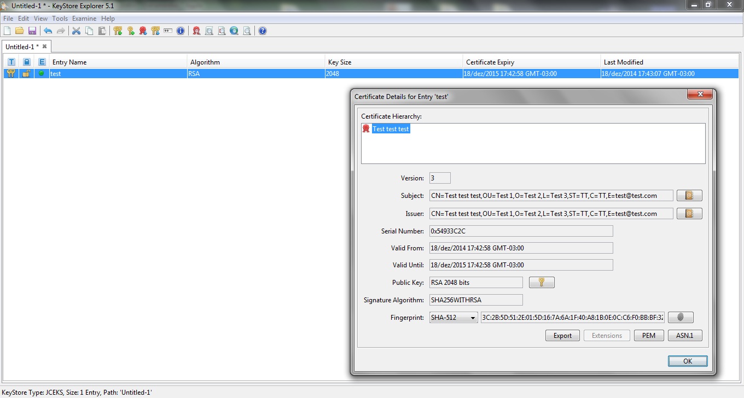
Task: Examine an SSL connection globe icon
Action: tap(234, 31)
